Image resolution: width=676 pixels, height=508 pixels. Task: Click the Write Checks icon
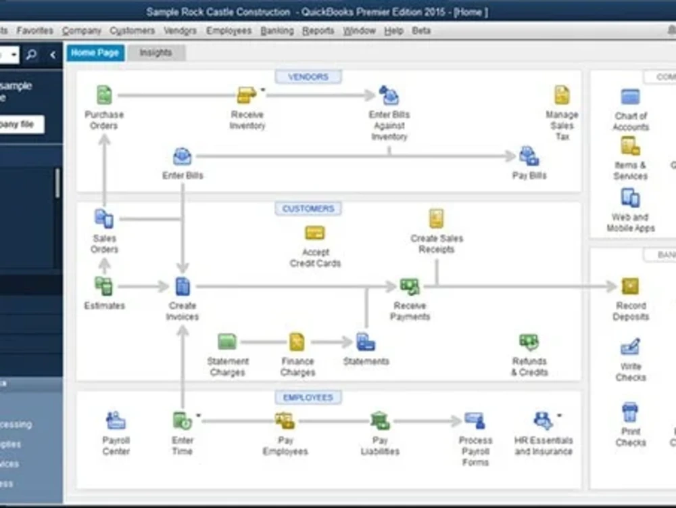(x=630, y=347)
